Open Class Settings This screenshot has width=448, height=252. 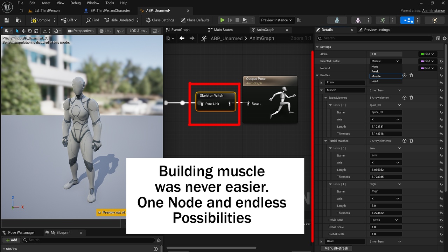coord(160,20)
